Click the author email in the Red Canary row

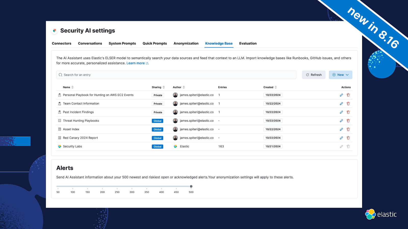(x=197, y=138)
